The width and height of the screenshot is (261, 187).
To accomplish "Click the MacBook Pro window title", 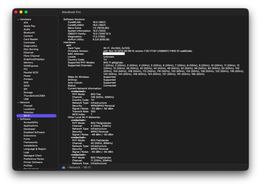I will (x=72, y=12).
